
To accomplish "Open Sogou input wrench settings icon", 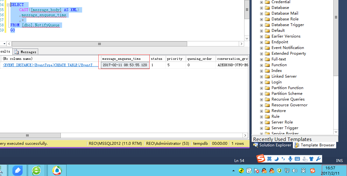I will (x=318, y=159).
